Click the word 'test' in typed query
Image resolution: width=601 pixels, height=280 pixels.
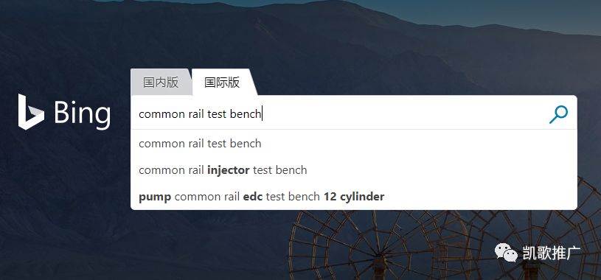click(x=217, y=114)
